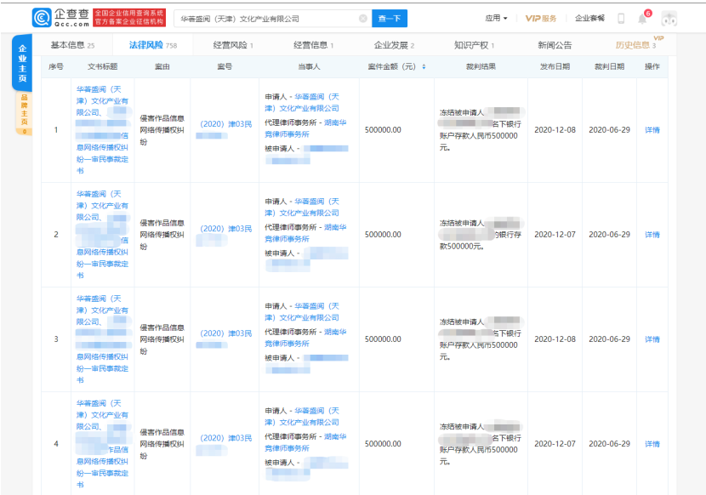Open 详情 for row 2
Viewport: 706px width, 495px height.
652,235
